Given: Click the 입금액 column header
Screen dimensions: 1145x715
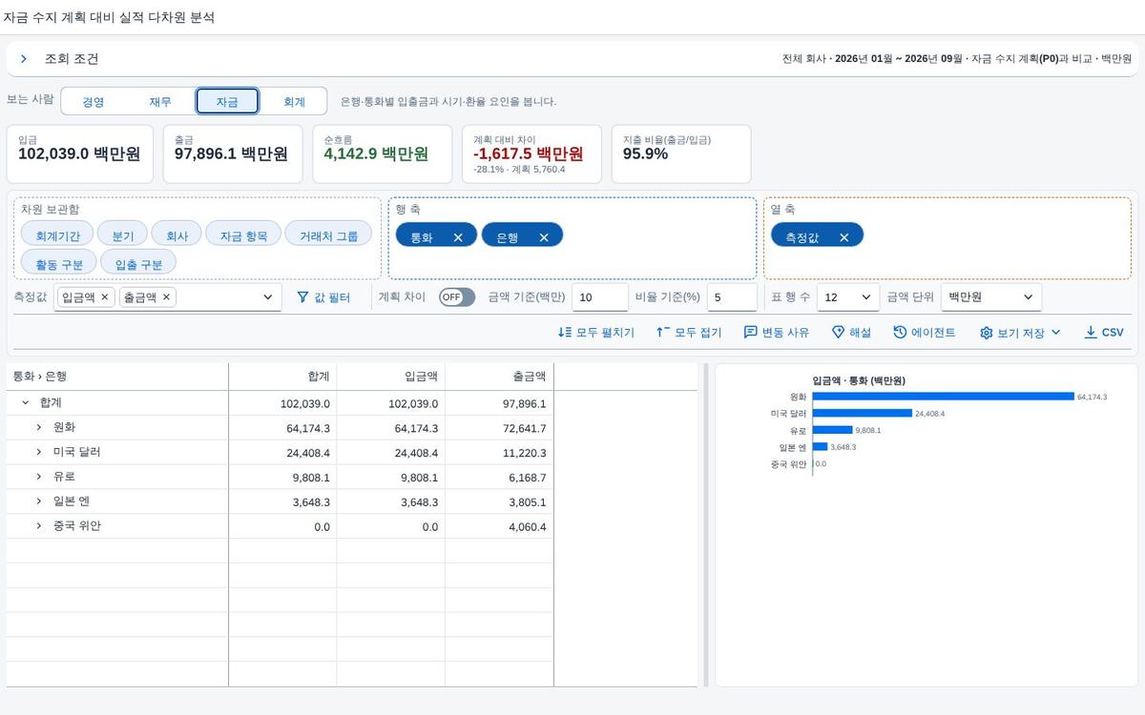Looking at the screenshot, I should click(x=391, y=377).
